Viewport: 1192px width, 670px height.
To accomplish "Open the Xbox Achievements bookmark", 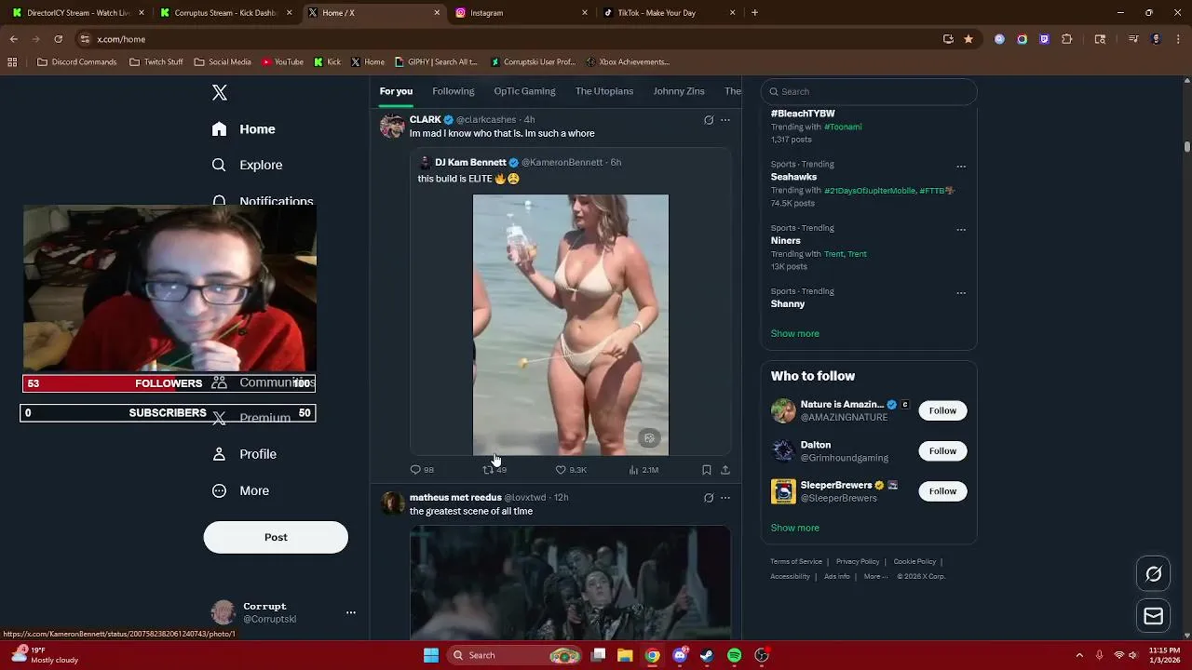I will (629, 62).
